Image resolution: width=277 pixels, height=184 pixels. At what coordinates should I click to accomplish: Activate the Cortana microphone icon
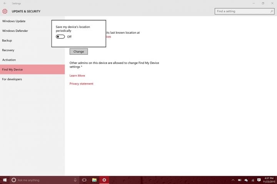(x=75, y=180)
